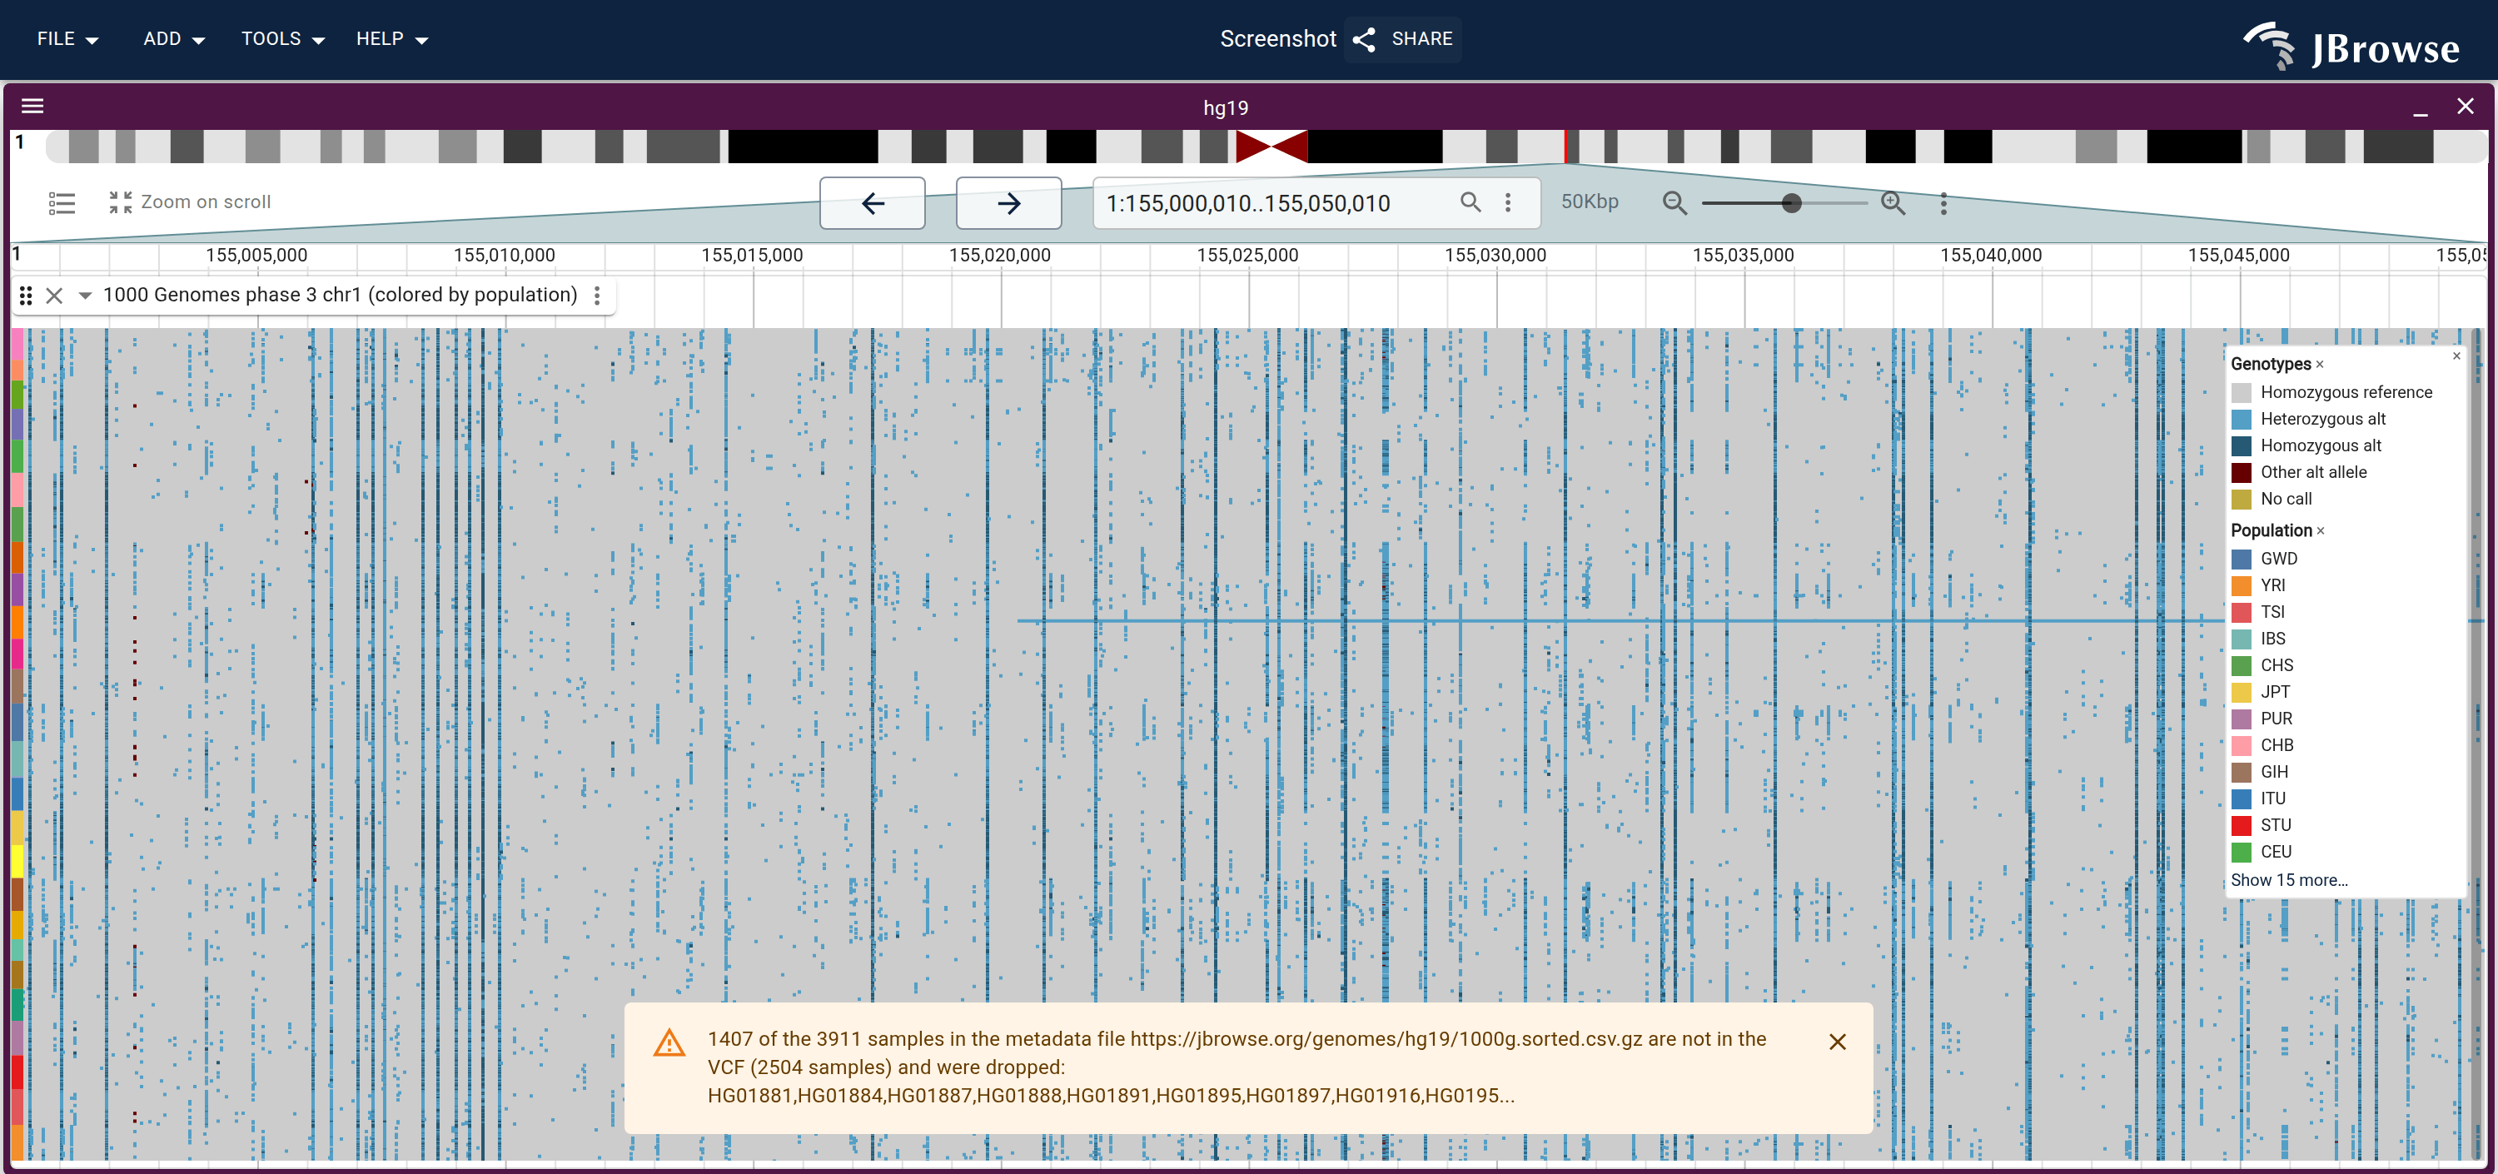Click the IBS population entry
This screenshot has width=2498, height=1174.
pos(2260,639)
